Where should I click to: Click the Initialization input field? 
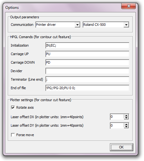(87, 45)
